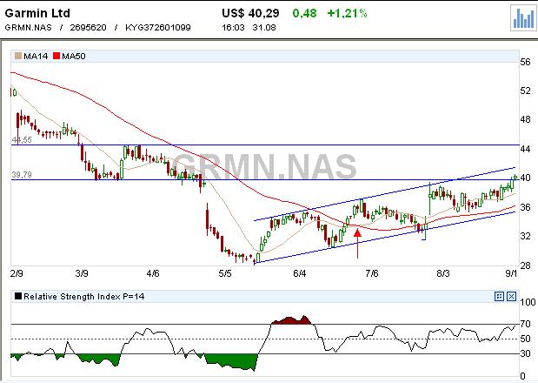Click the RSI panel settings grid icon
538x383 pixels.
(x=499, y=296)
